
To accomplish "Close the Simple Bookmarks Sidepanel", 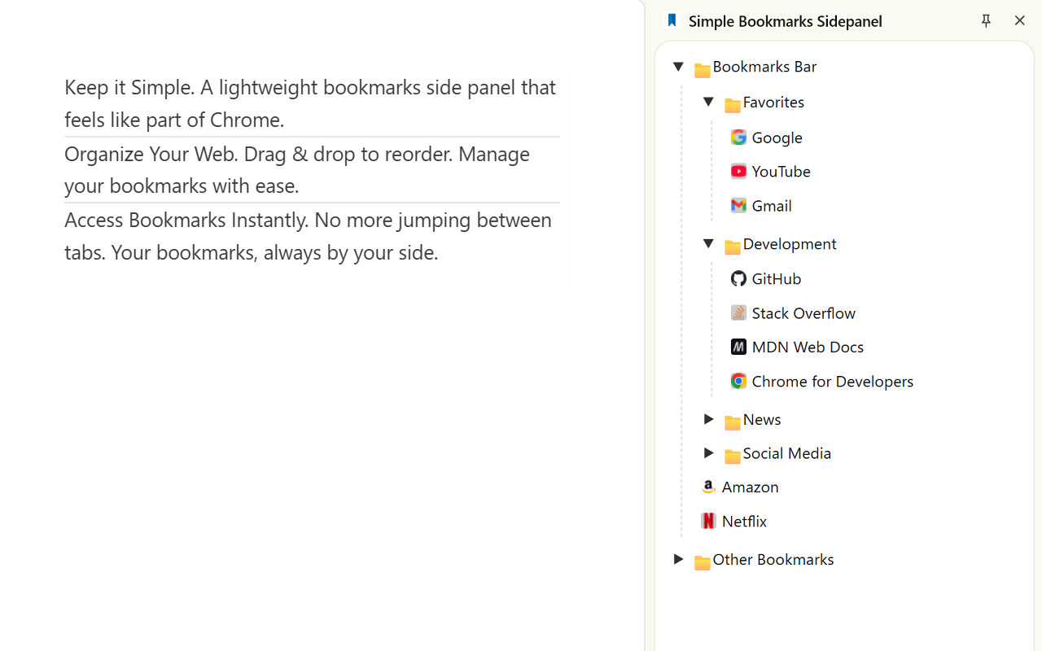I will tap(1019, 21).
